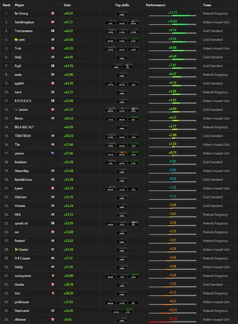Click the flag icon next to D B Cooper
The image size is (238, 324).
pos(53,258)
